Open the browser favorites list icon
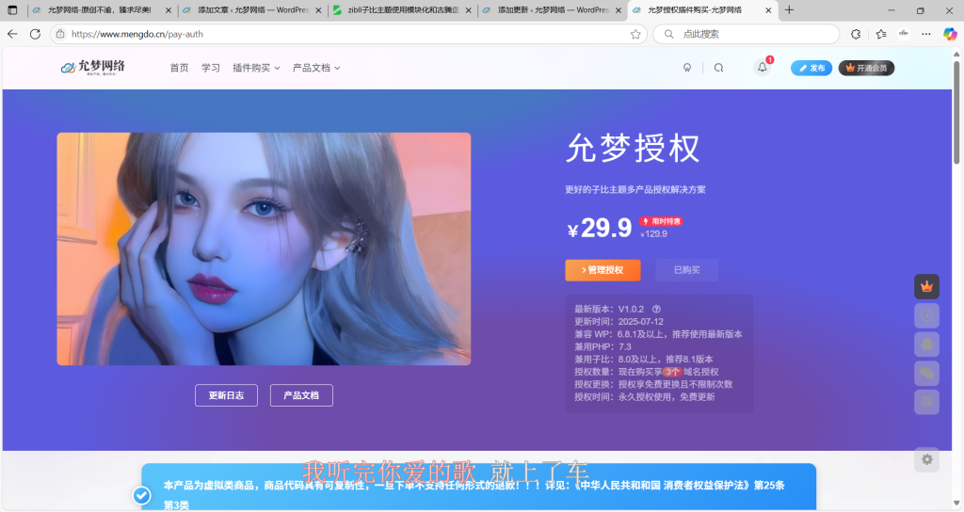 point(881,34)
